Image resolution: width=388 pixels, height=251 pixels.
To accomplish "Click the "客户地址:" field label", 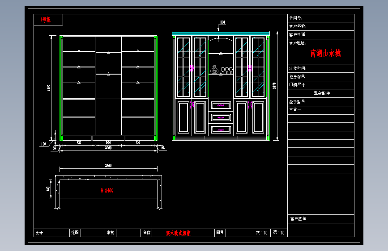I will (298, 43).
